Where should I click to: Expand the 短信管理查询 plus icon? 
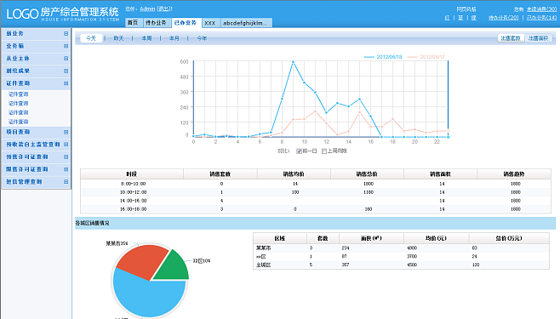coord(66,182)
